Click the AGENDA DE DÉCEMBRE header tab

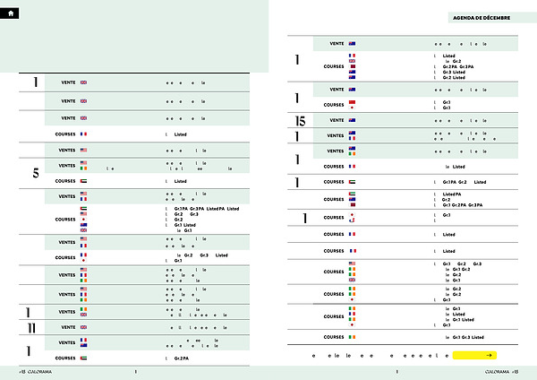482,18
